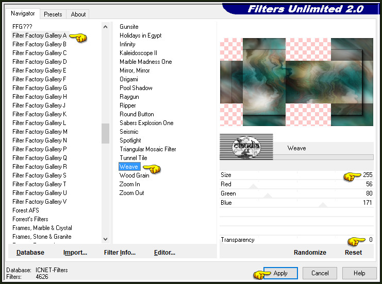The image size is (382, 284).
Task: Open the Database menu button
Action: pyautogui.click(x=30, y=253)
